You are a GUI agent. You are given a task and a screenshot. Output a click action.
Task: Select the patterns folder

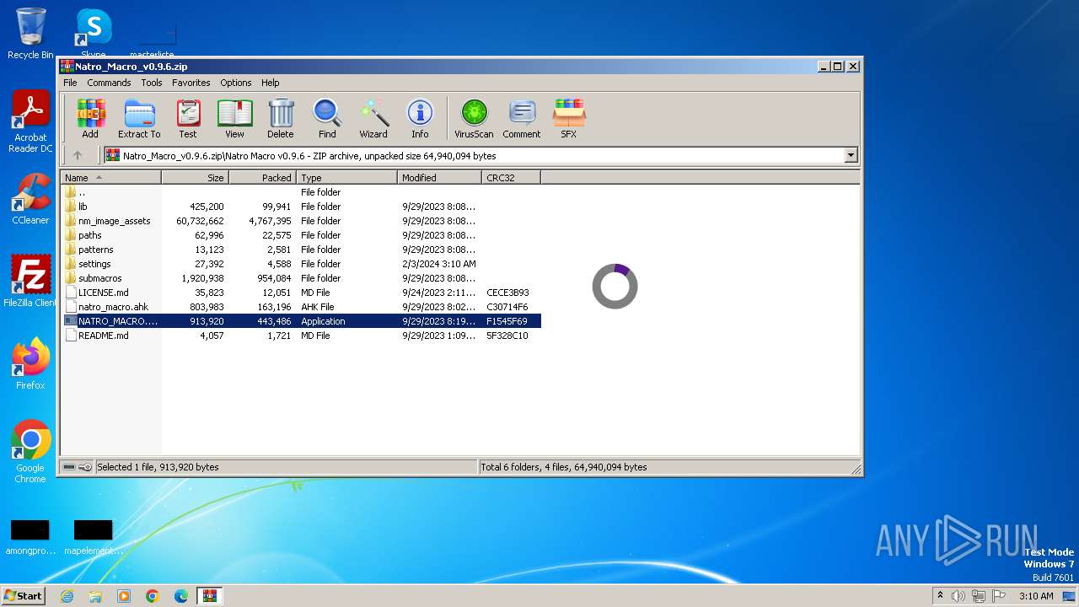tap(301, 250)
